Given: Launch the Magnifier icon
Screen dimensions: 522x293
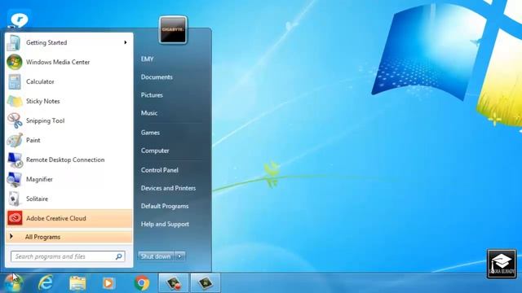Looking at the screenshot, I should [15, 179].
